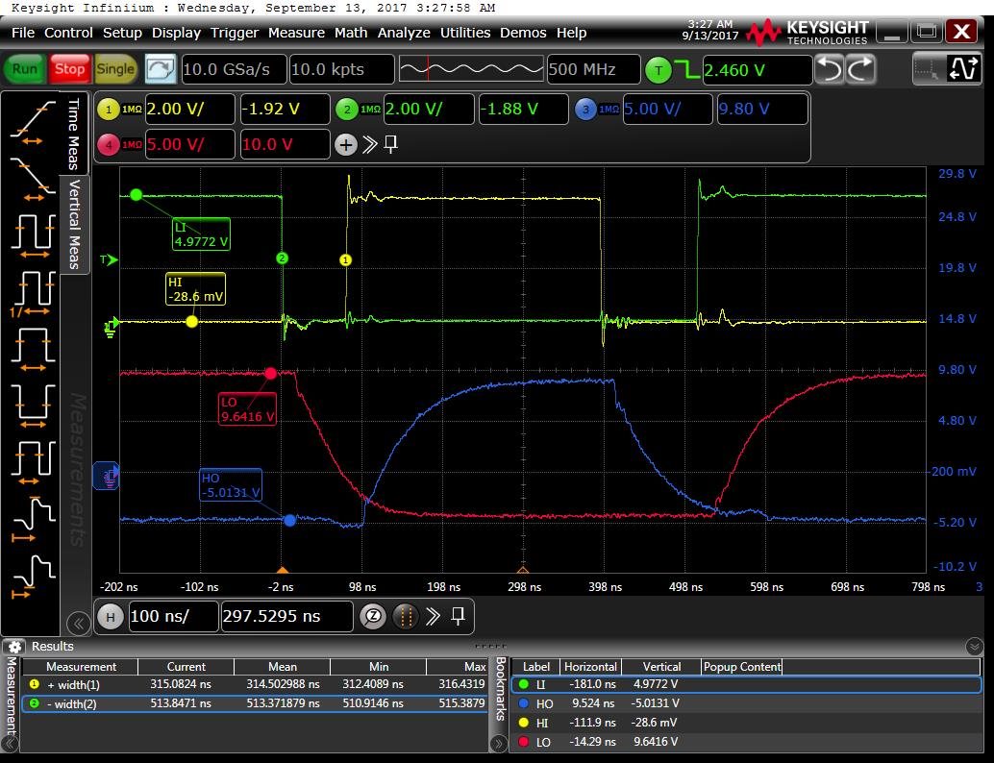This screenshot has width=994, height=763.
Task: Open the Measure menu
Action: (296, 33)
